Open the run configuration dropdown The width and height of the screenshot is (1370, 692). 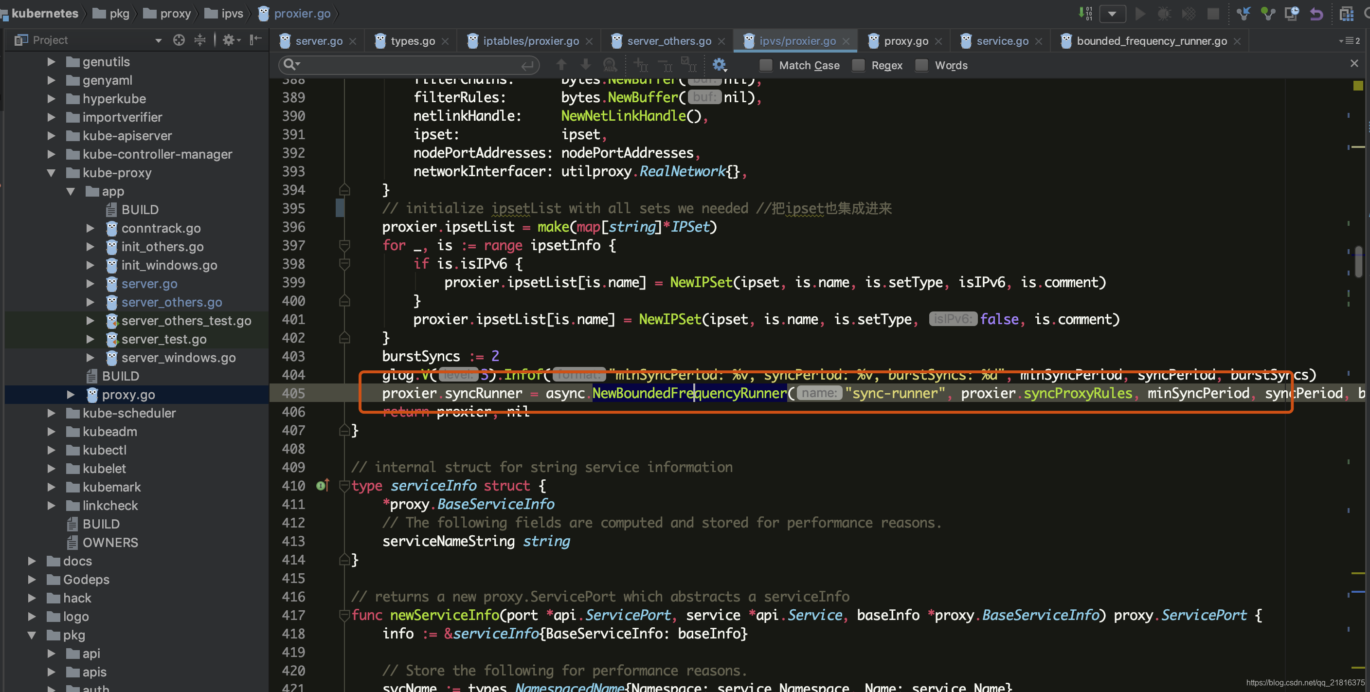1112,13
